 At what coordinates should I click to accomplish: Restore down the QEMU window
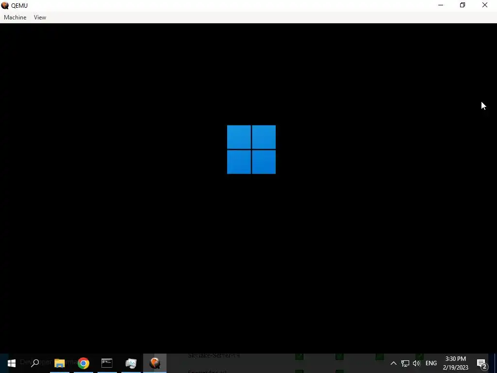click(463, 5)
